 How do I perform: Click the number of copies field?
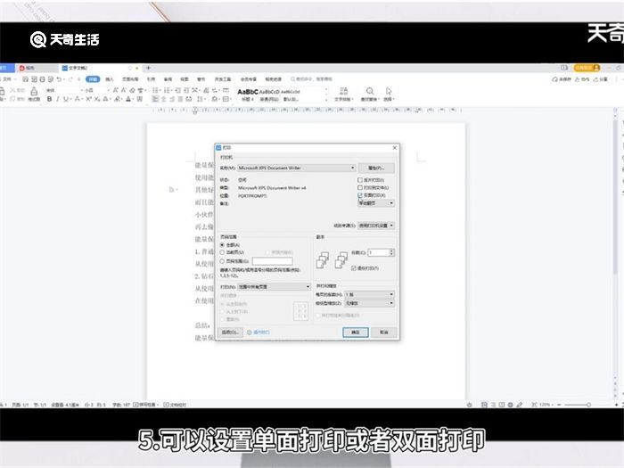[x=379, y=252]
